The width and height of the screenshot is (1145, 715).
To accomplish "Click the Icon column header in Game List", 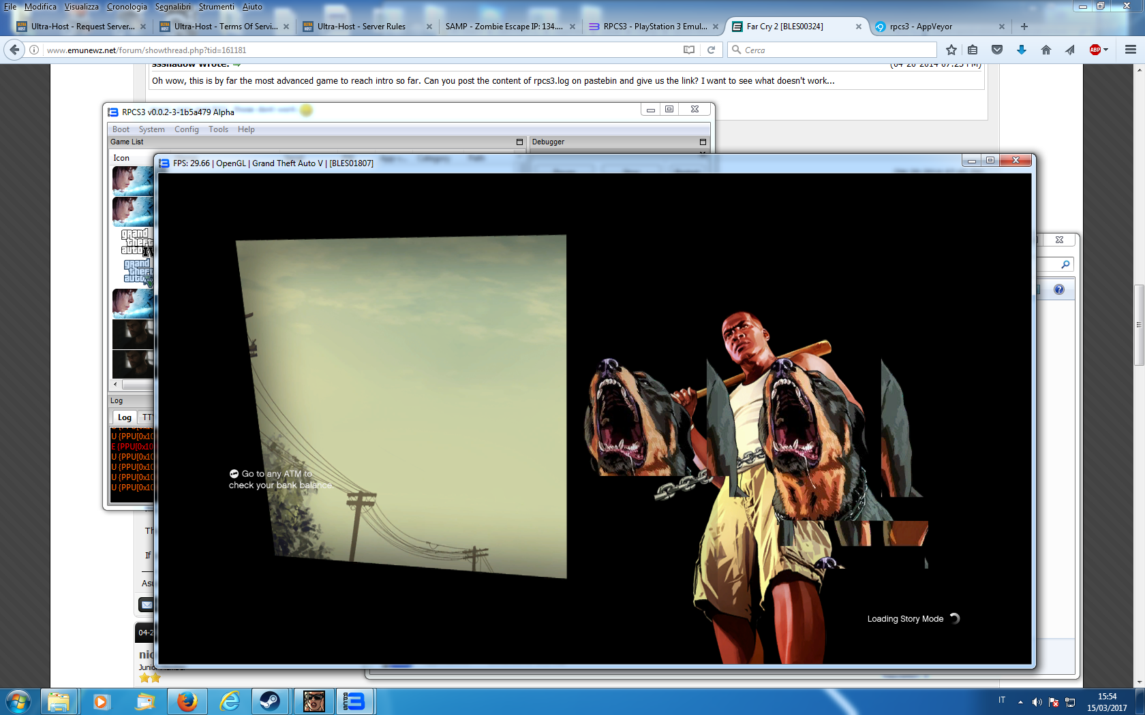I will (121, 158).
